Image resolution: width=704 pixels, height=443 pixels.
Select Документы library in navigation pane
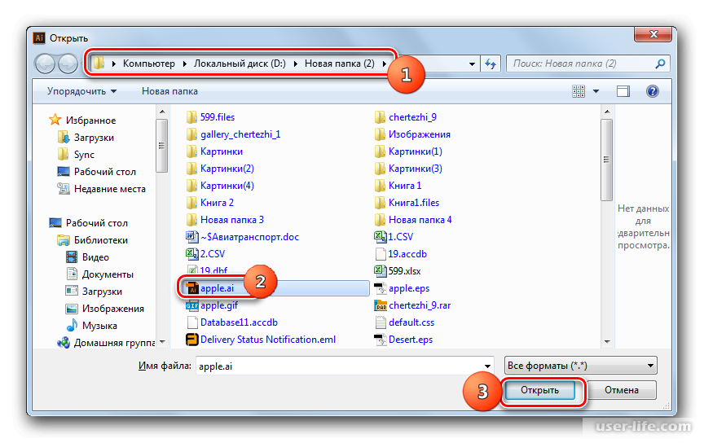click(x=108, y=274)
